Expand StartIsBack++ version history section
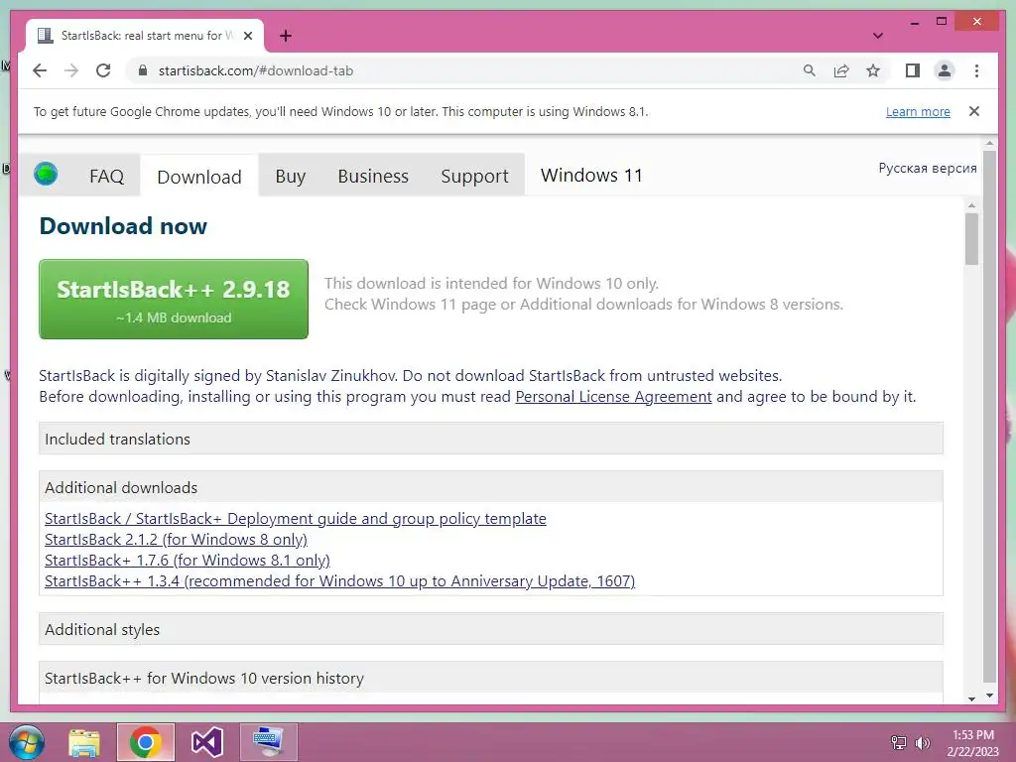The height and width of the screenshot is (762, 1016). (490, 678)
